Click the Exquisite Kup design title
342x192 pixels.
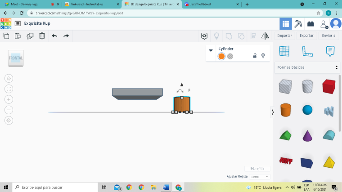point(37,23)
